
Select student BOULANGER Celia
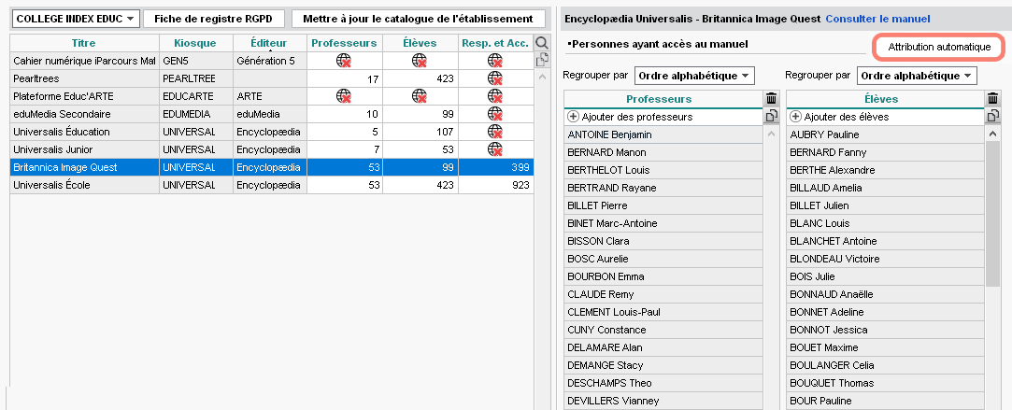coord(885,365)
